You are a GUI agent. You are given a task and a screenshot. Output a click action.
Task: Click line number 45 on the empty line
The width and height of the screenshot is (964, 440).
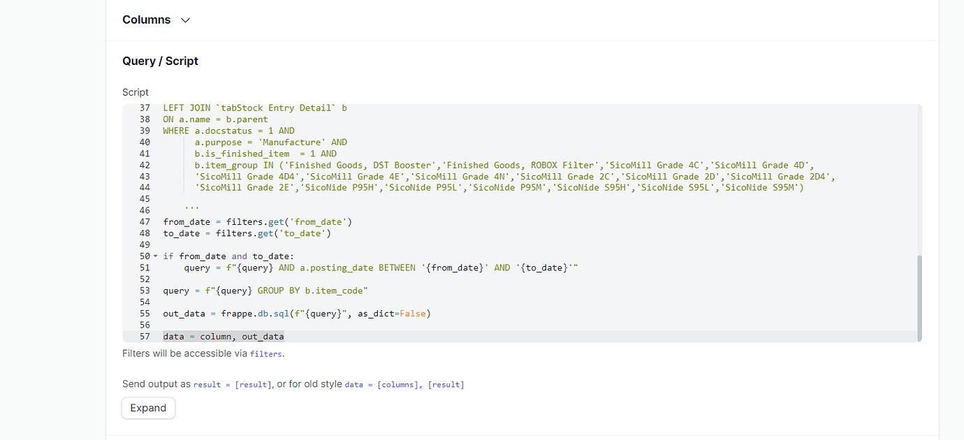144,198
